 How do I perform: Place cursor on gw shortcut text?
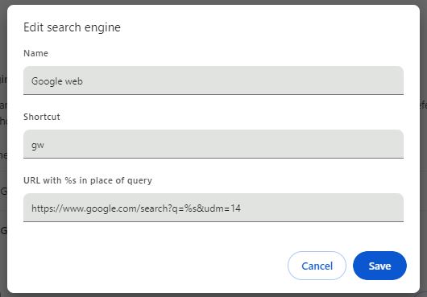click(x=38, y=146)
